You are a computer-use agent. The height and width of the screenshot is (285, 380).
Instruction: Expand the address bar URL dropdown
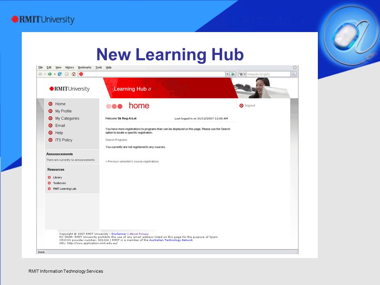coord(227,74)
